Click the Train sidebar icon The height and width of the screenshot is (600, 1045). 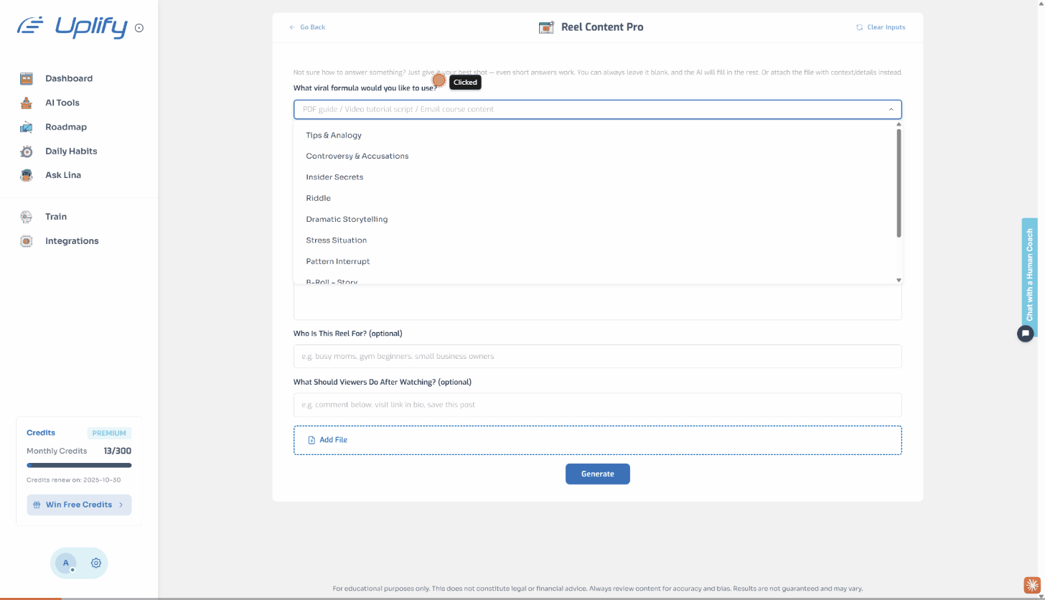27,217
